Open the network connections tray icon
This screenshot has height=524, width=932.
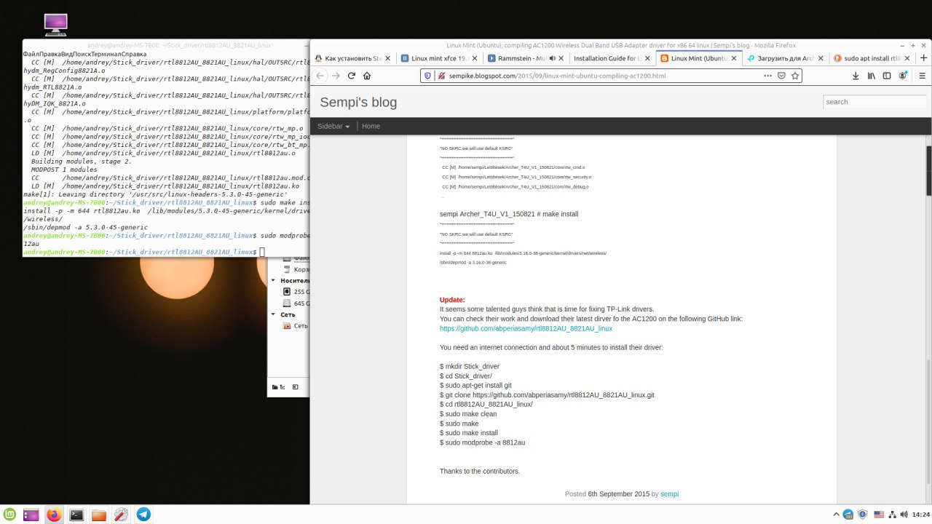tap(893, 515)
